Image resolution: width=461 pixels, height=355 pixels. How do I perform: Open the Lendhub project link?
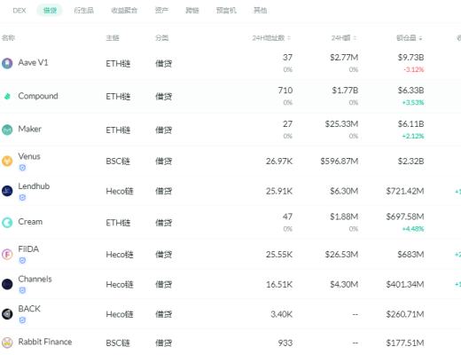34,186
